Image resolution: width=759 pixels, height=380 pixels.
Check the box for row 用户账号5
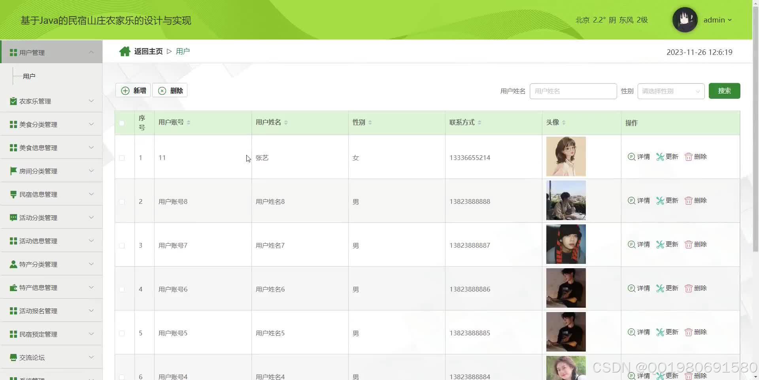click(x=122, y=333)
